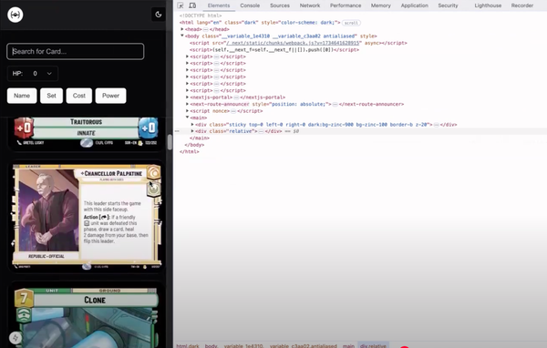The width and height of the screenshot is (547, 348).
Task: Toggle dark mode moon icon
Action: [159, 15]
